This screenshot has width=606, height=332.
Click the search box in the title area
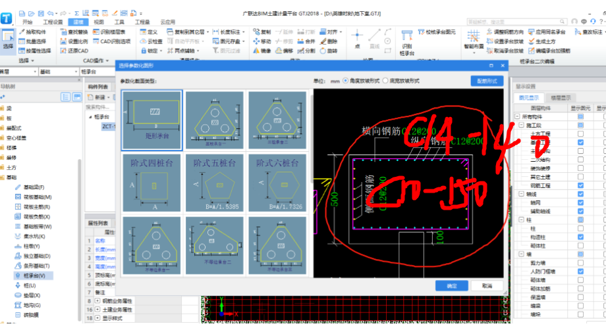pos(516,22)
